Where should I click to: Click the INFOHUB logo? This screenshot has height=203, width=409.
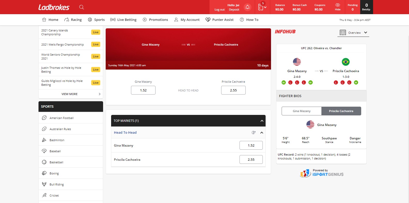click(285, 32)
